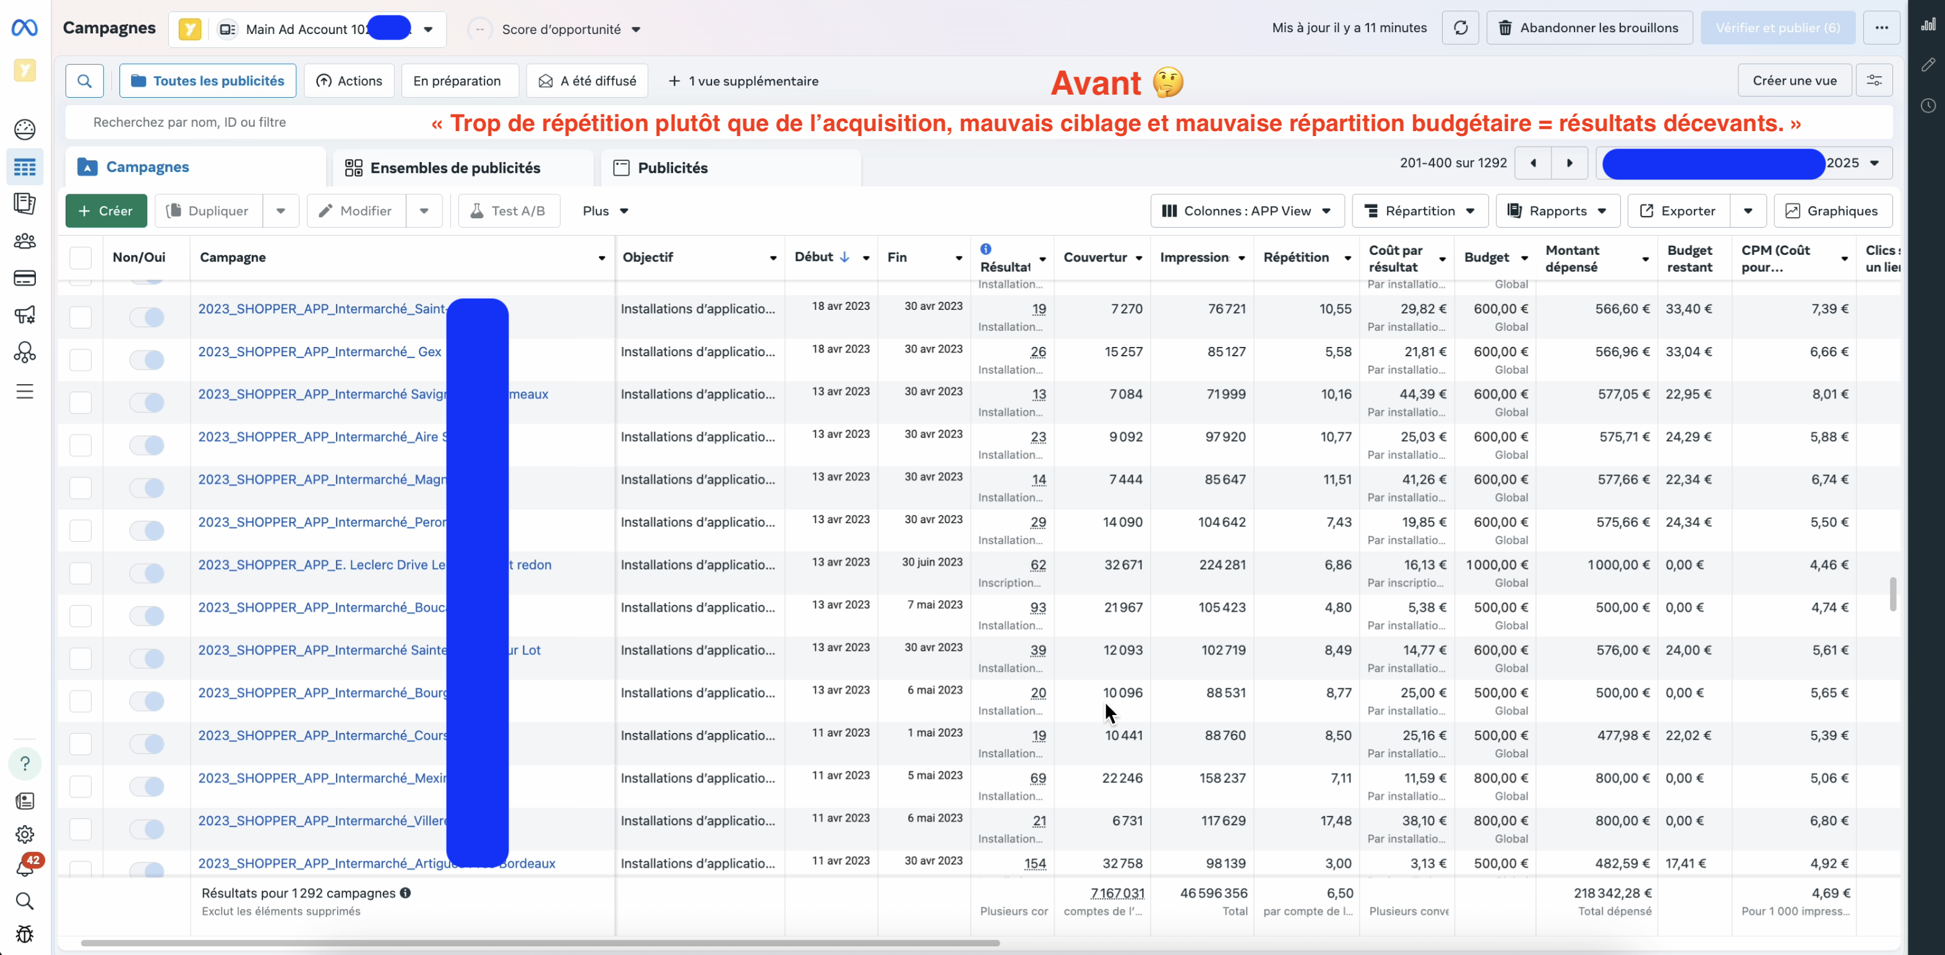The image size is (1945, 955).
Task: Check the Intermarché_Mexi campaign checkbox
Action: click(81, 786)
